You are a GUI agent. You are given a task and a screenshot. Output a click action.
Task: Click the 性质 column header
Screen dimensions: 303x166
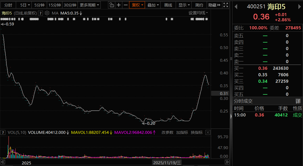coord(297,109)
